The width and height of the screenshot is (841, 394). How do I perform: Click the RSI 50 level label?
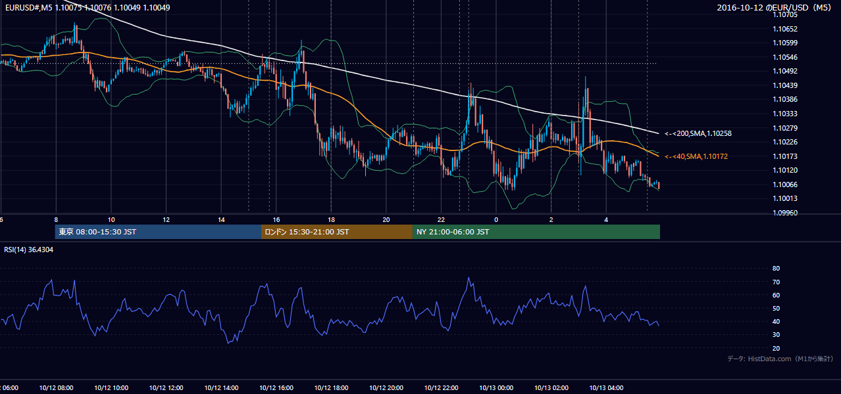click(776, 309)
